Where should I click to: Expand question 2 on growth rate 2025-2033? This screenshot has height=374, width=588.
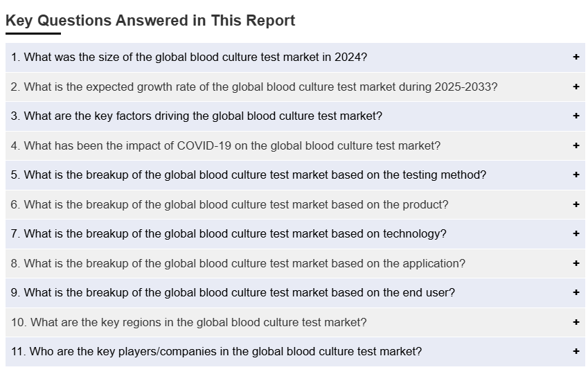253,87
